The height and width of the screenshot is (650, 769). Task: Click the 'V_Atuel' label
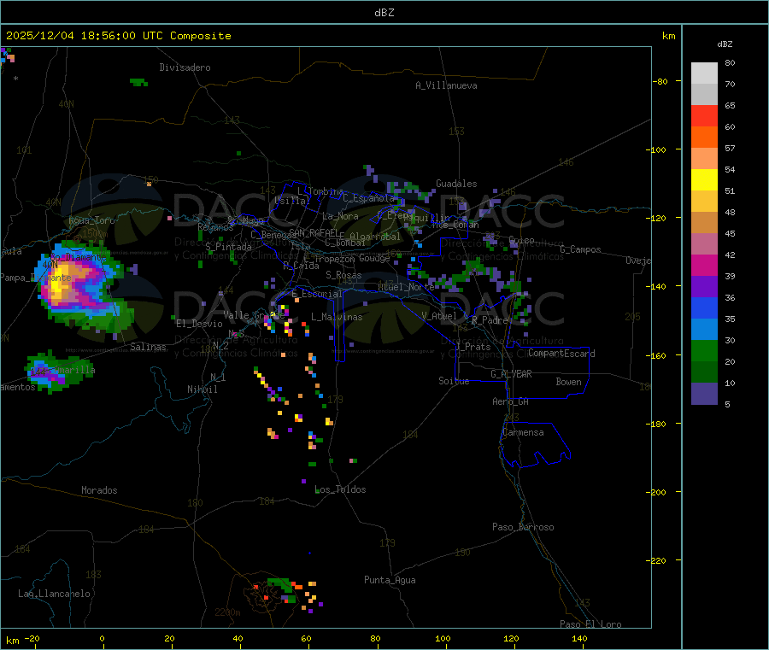tap(439, 316)
